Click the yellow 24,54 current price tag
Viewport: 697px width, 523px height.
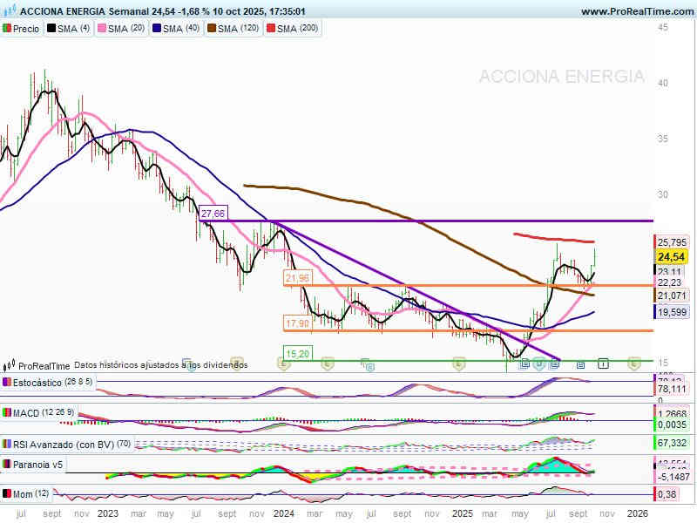point(671,257)
